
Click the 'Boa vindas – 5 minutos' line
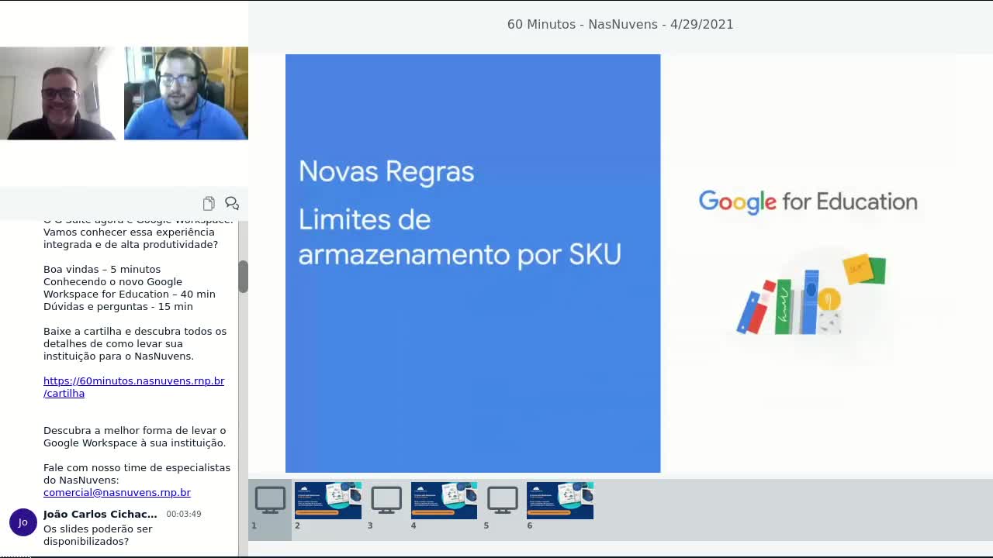102,269
